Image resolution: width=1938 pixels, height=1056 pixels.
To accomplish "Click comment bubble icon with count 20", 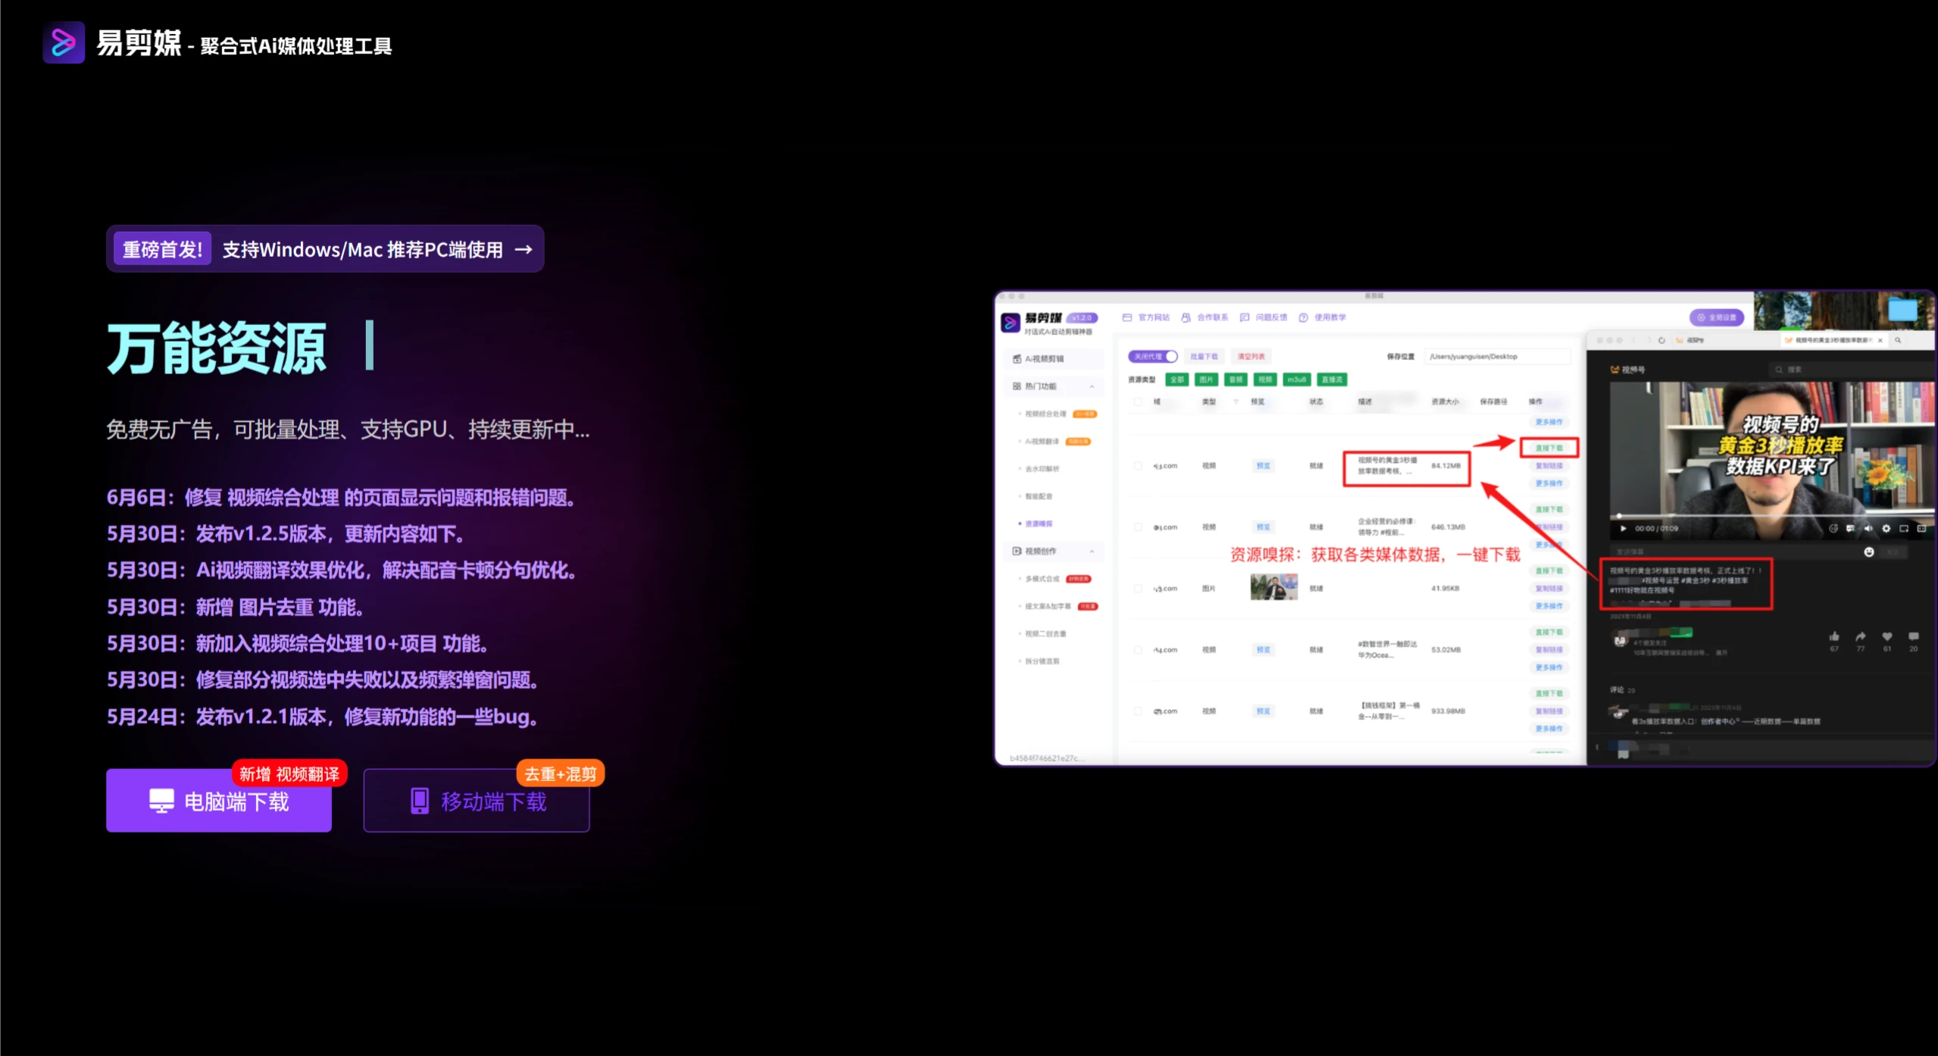I will pyautogui.click(x=1914, y=636).
